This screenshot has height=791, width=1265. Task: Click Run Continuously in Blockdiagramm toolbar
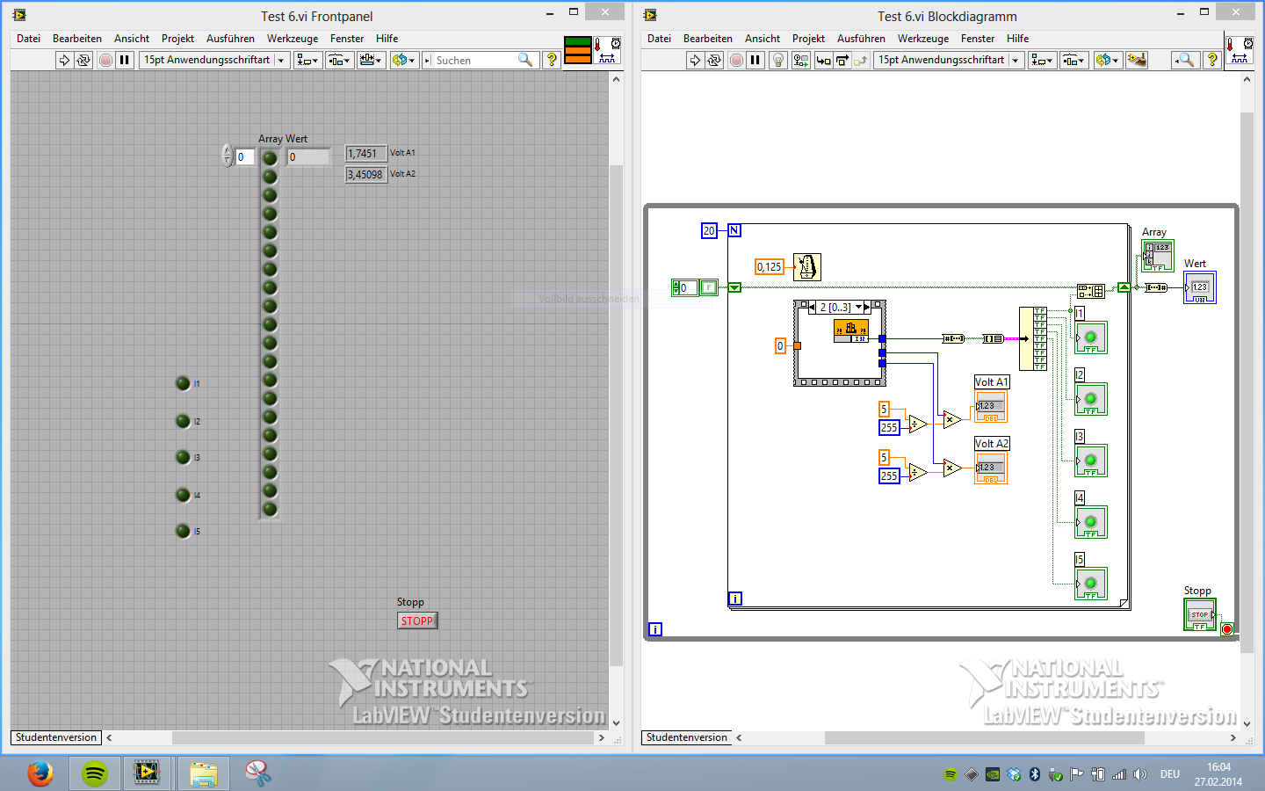pyautogui.click(x=714, y=60)
